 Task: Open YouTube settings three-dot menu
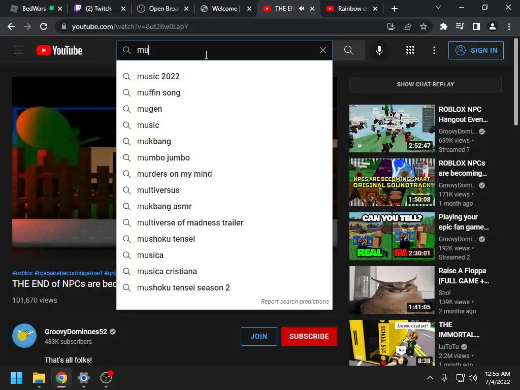pyautogui.click(x=434, y=50)
